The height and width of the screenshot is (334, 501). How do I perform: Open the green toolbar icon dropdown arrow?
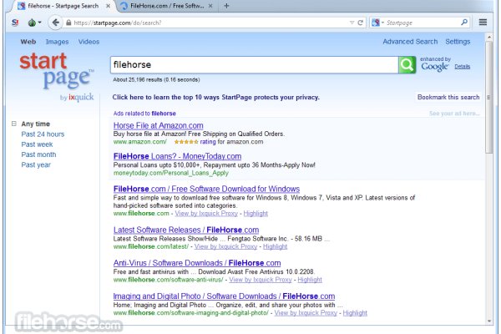(38, 23)
